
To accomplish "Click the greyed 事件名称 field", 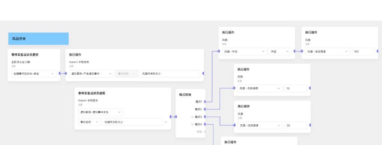I will (127, 74).
